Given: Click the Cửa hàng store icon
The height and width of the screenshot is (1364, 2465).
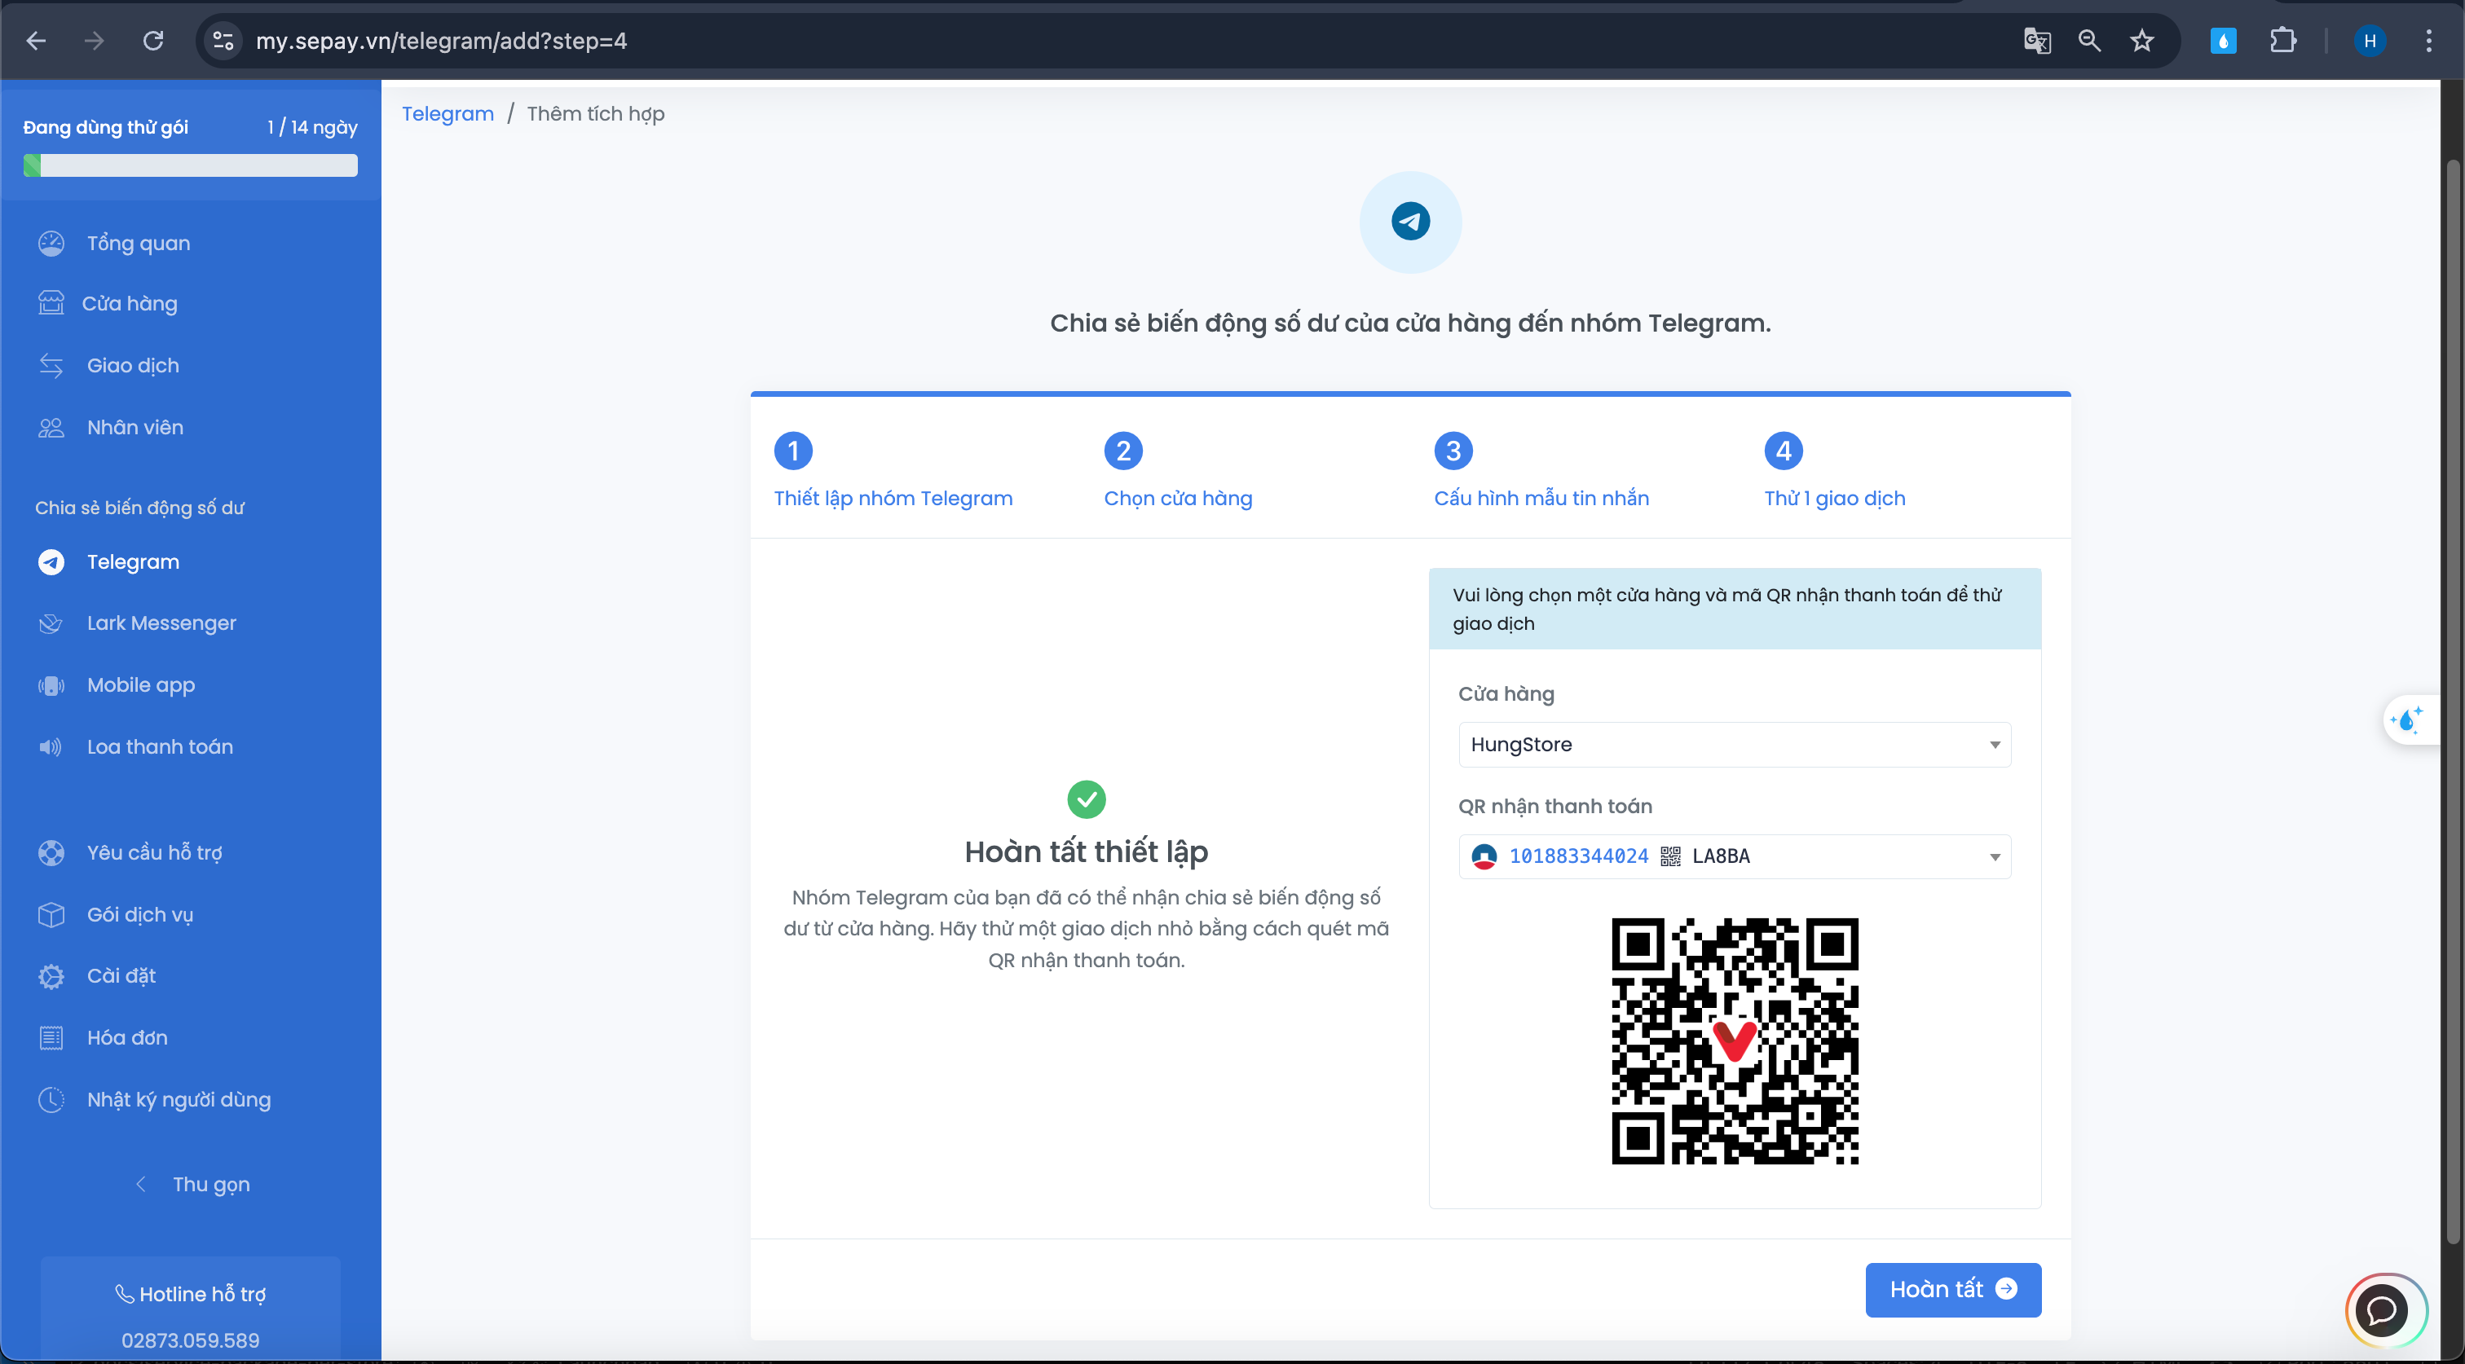Looking at the screenshot, I should click(x=51, y=303).
